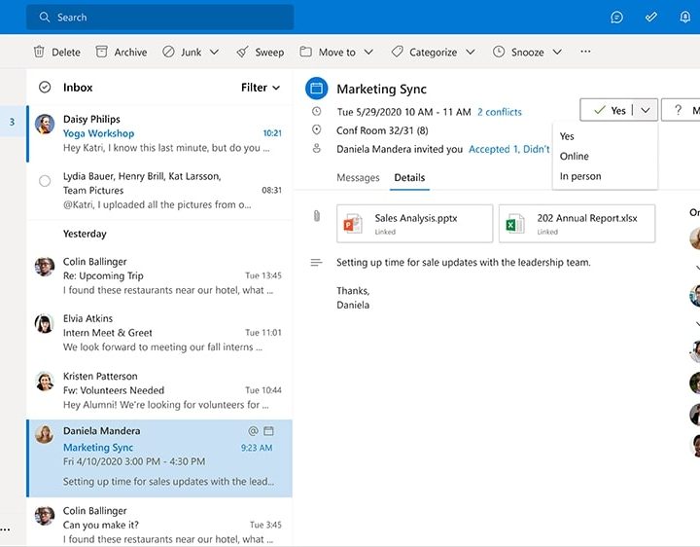Open Fw: Volunteers Needed email
The height and width of the screenshot is (547, 700).
[x=159, y=390]
